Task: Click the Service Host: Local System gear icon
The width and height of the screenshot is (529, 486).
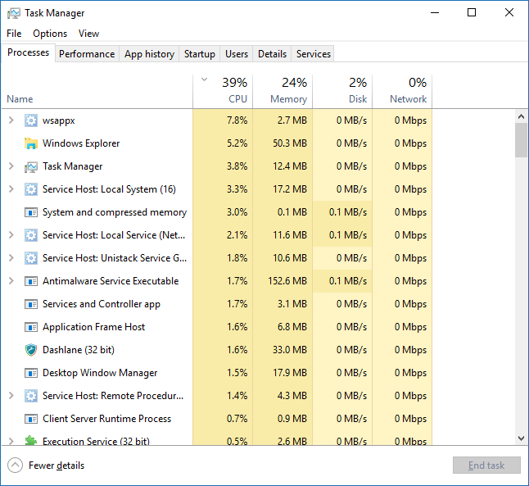Action: pyautogui.click(x=30, y=189)
